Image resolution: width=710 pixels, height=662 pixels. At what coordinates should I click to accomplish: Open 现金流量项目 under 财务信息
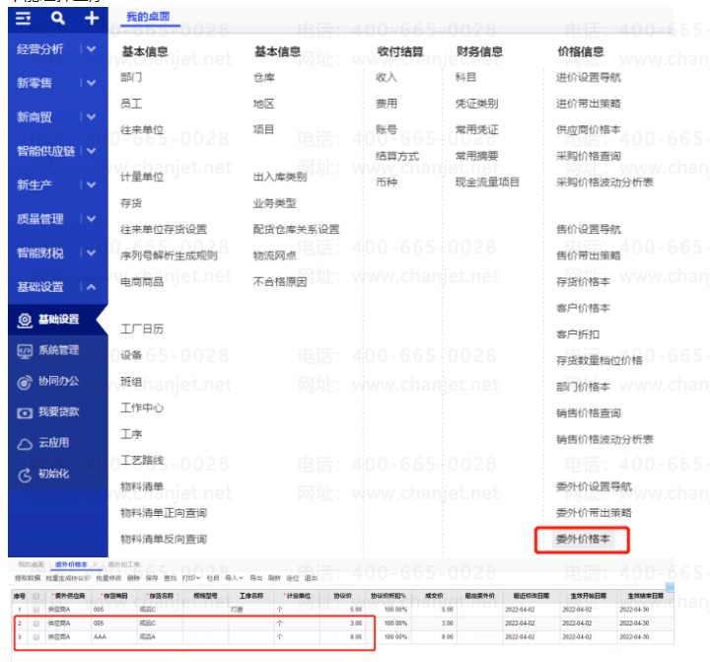pos(487,183)
